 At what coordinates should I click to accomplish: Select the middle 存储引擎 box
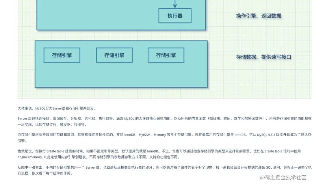click(114, 55)
